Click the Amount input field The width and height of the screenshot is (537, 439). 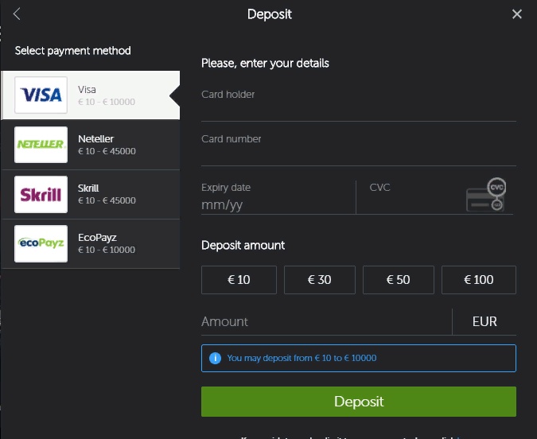[x=326, y=321]
